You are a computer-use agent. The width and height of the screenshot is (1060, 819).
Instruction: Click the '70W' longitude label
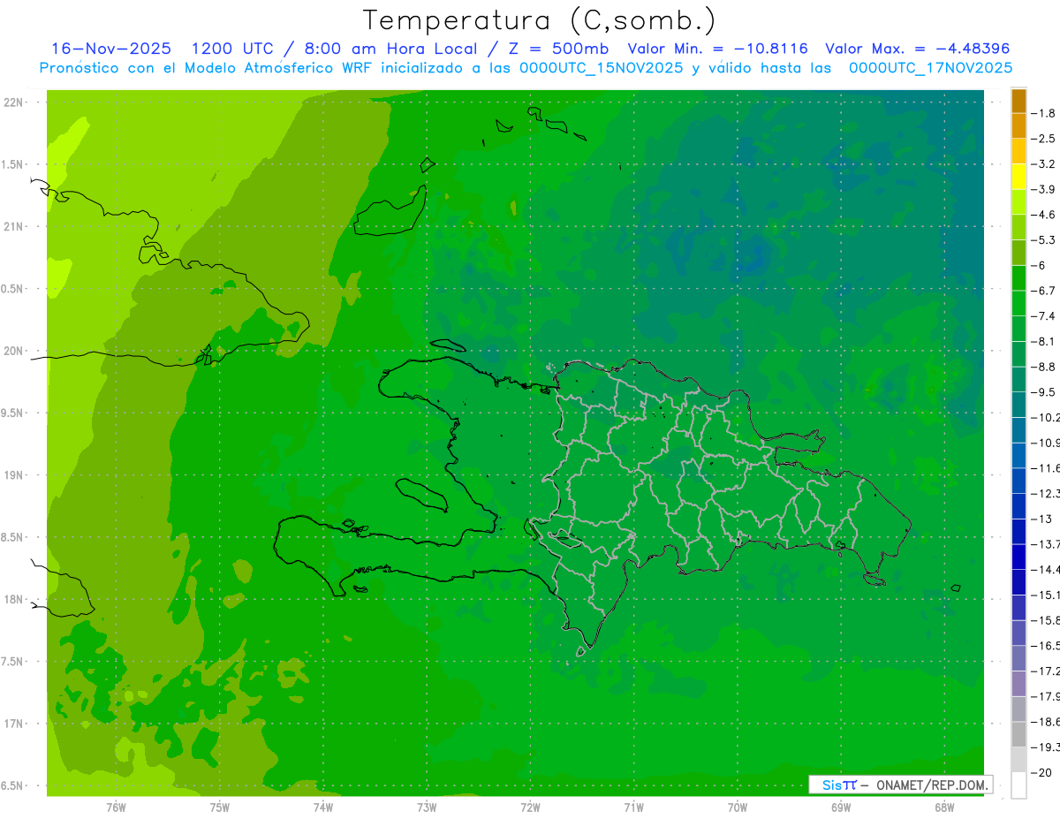coord(738,808)
